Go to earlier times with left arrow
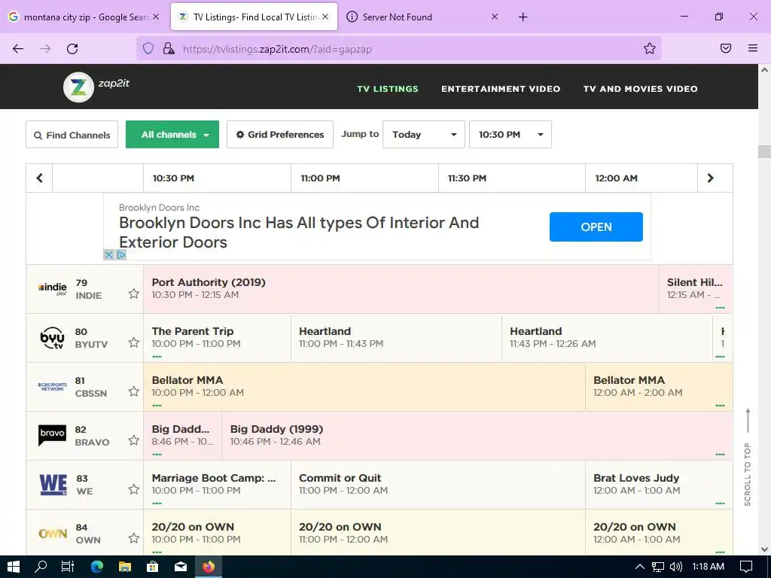Image resolution: width=771 pixels, height=578 pixels. pos(39,178)
